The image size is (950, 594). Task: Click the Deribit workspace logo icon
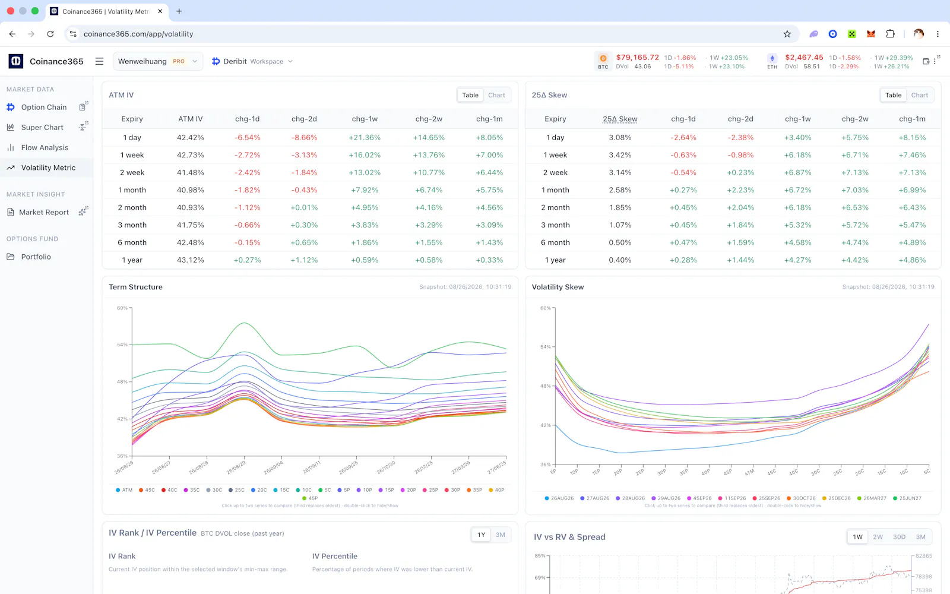(x=216, y=61)
